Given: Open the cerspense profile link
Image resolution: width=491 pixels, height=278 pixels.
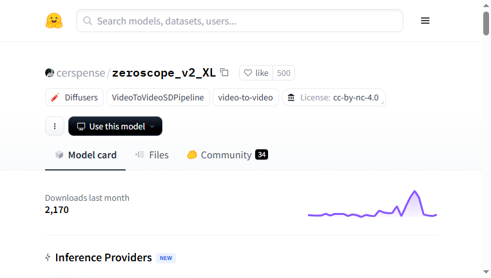Looking at the screenshot, I should pos(81,73).
